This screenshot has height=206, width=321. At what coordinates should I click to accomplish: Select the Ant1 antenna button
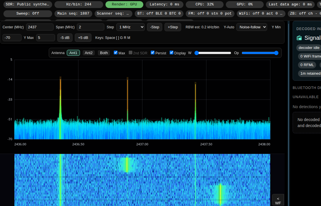73,53
